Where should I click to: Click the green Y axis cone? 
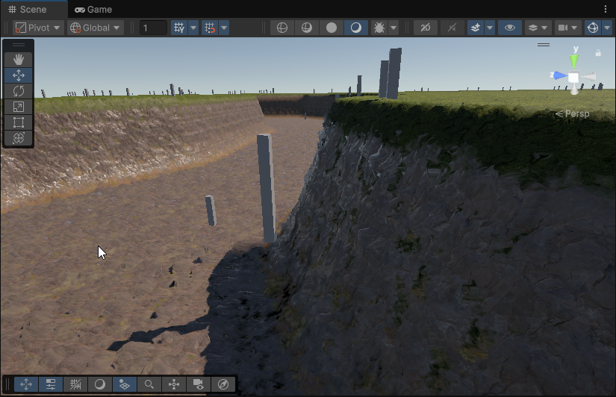(574, 61)
